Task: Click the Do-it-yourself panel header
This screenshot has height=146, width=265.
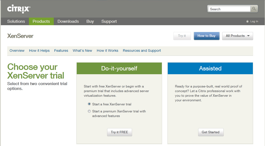Action: (x=119, y=69)
